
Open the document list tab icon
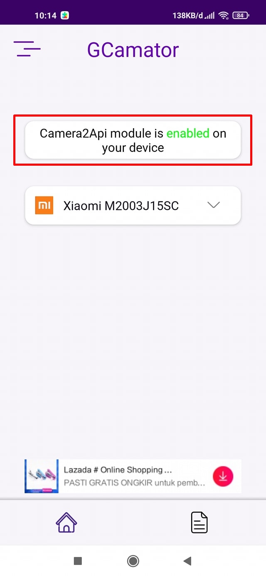click(x=199, y=522)
